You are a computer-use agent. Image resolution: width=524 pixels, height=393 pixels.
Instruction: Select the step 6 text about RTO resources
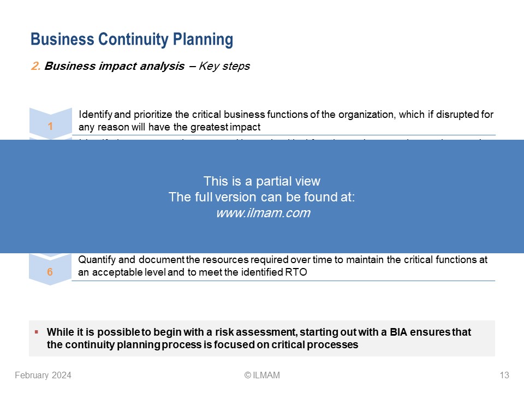(283, 266)
